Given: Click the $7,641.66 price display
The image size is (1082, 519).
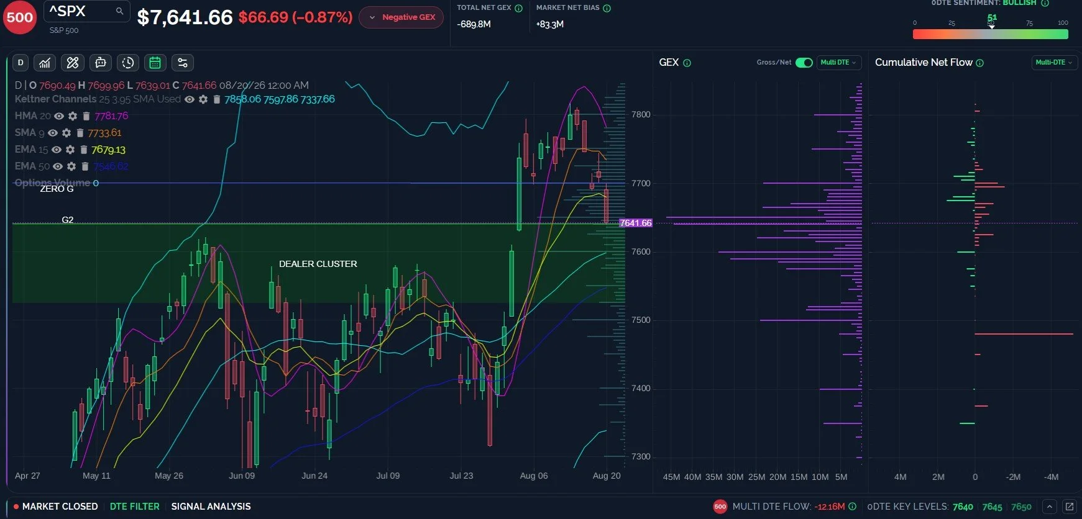Looking at the screenshot, I should pyautogui.click(x=185, y=17).
